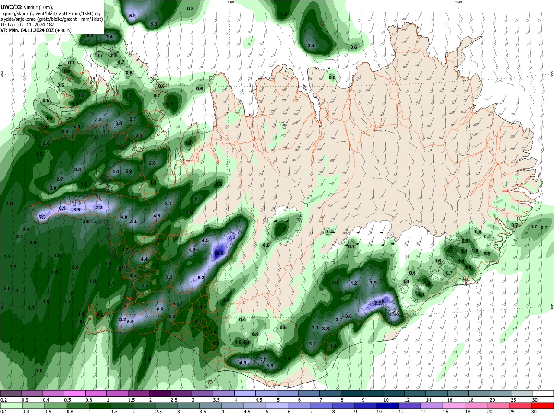Select the darkest green swatch at 1 on rain scale
The image size is (554, 415).
[x=100, y=405]
